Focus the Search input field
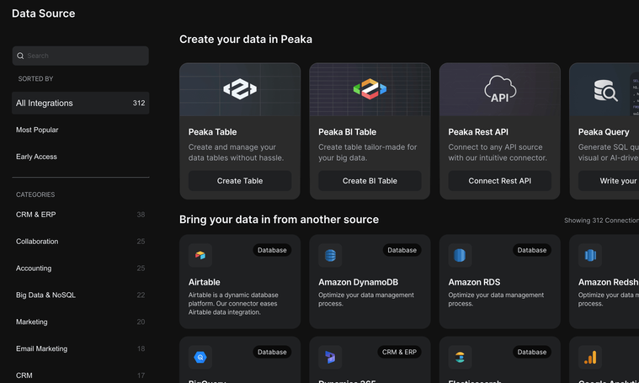Image resolution: width=639 pixels, height=383 pixels. (80, 56)
